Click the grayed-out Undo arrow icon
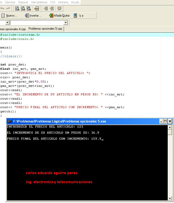 (x=2, y=9)
